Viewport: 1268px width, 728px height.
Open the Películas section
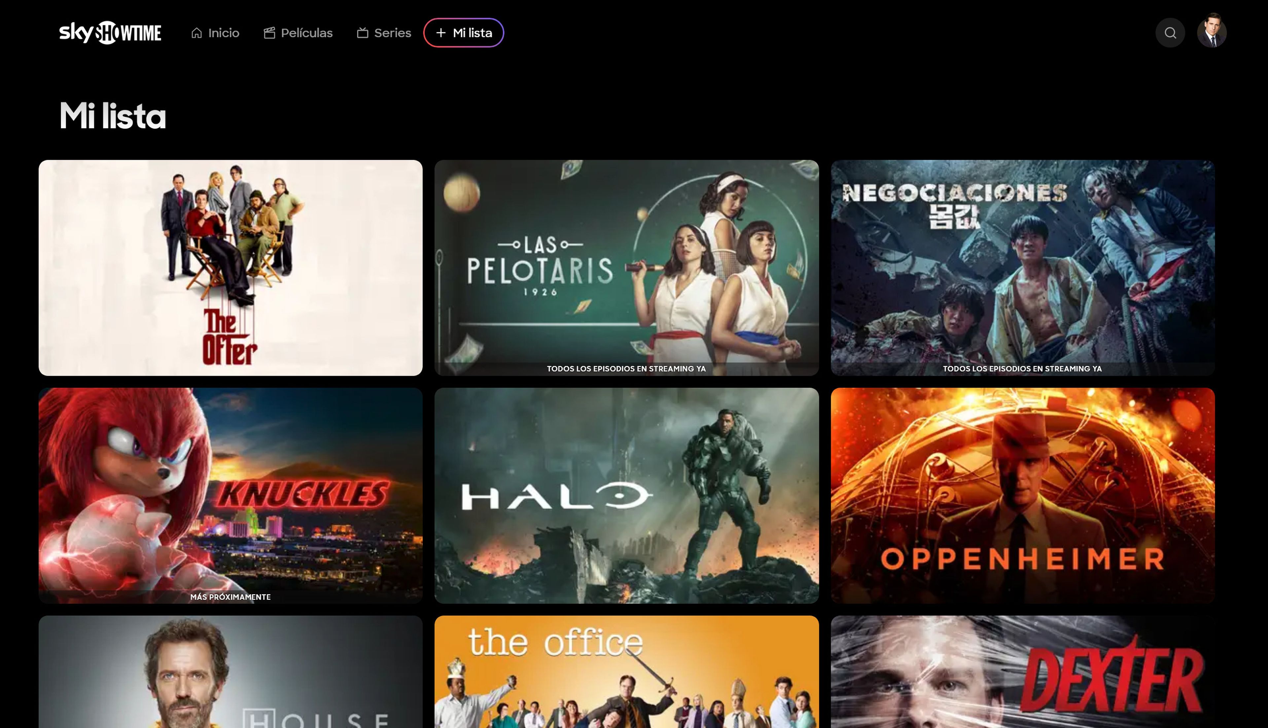click(x=298, y=33)
